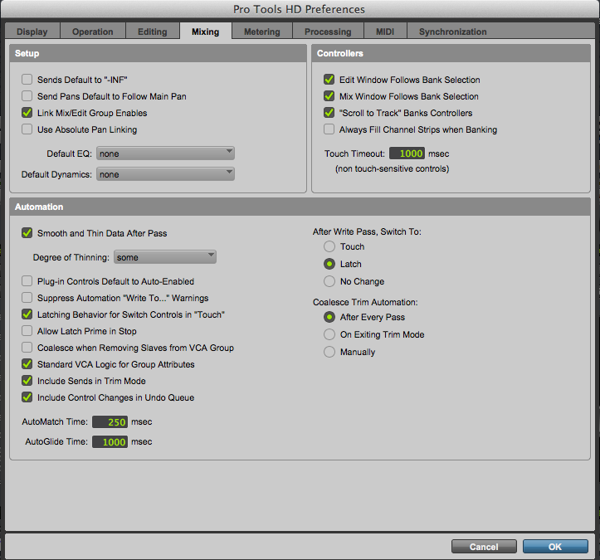Uncheck Edit Window Follows Bank Selection

pyautogui.click(x=329, y=80)
